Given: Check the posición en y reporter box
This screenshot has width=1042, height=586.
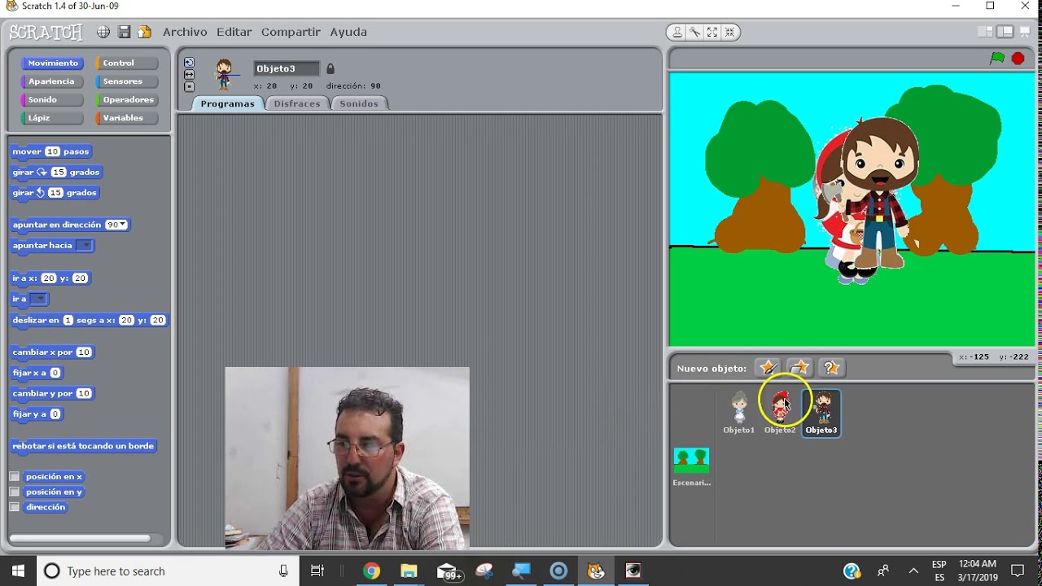Looking at the screenshot, I should (x=14, y=492).
